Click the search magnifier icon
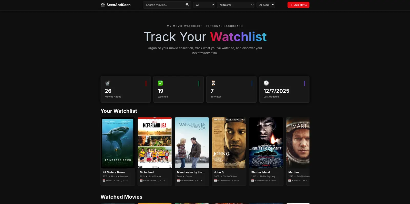The height and width of the screenshot is (204, 410). (x=187, y=5)
